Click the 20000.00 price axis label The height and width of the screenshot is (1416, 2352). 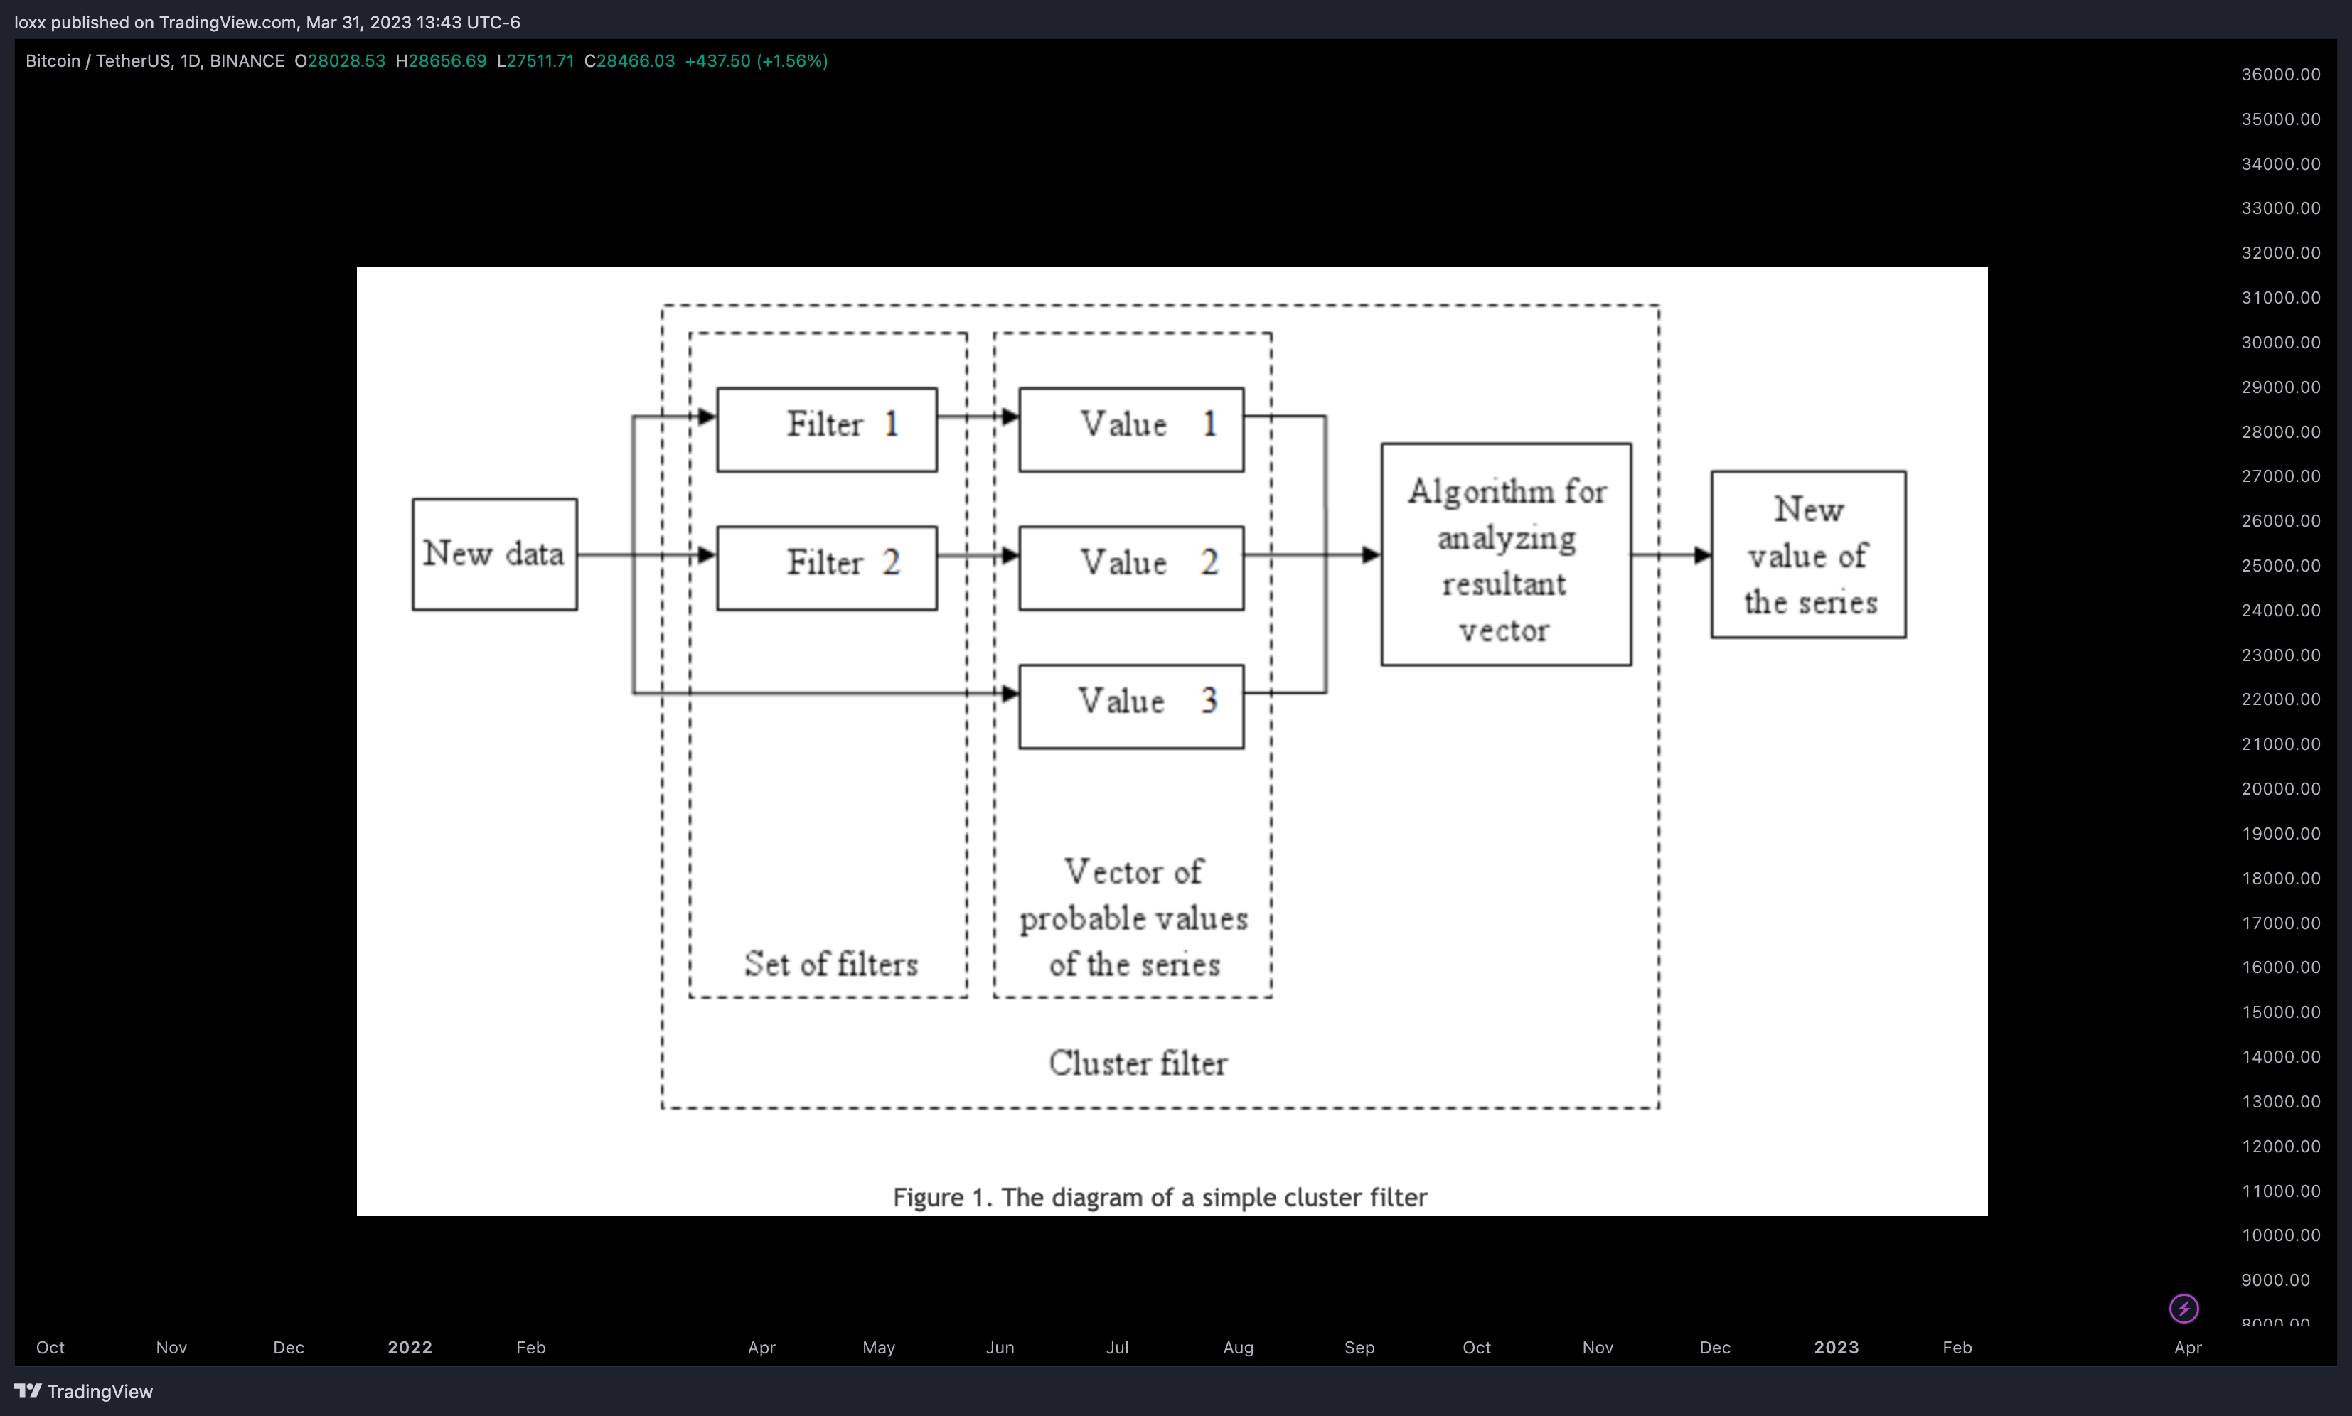[x=2280, y=789]
